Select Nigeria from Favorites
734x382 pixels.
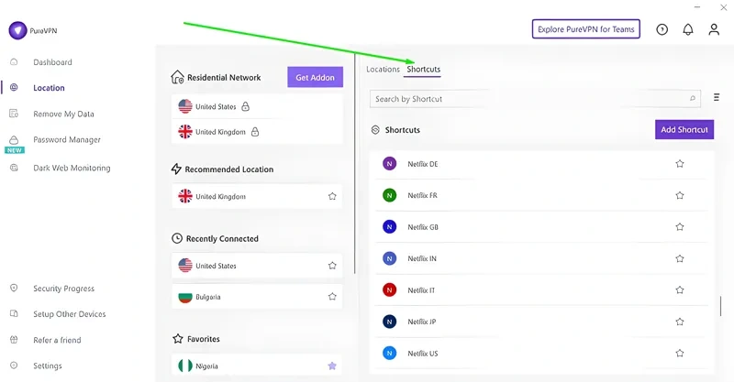[x=257, y=366]
